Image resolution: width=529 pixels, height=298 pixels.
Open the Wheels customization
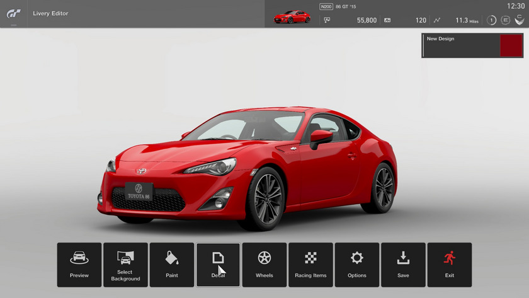[x=264, y=265]
